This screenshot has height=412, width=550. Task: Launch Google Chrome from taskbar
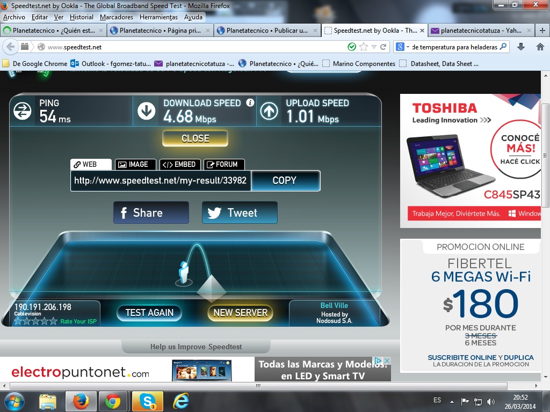pos(113,401)
